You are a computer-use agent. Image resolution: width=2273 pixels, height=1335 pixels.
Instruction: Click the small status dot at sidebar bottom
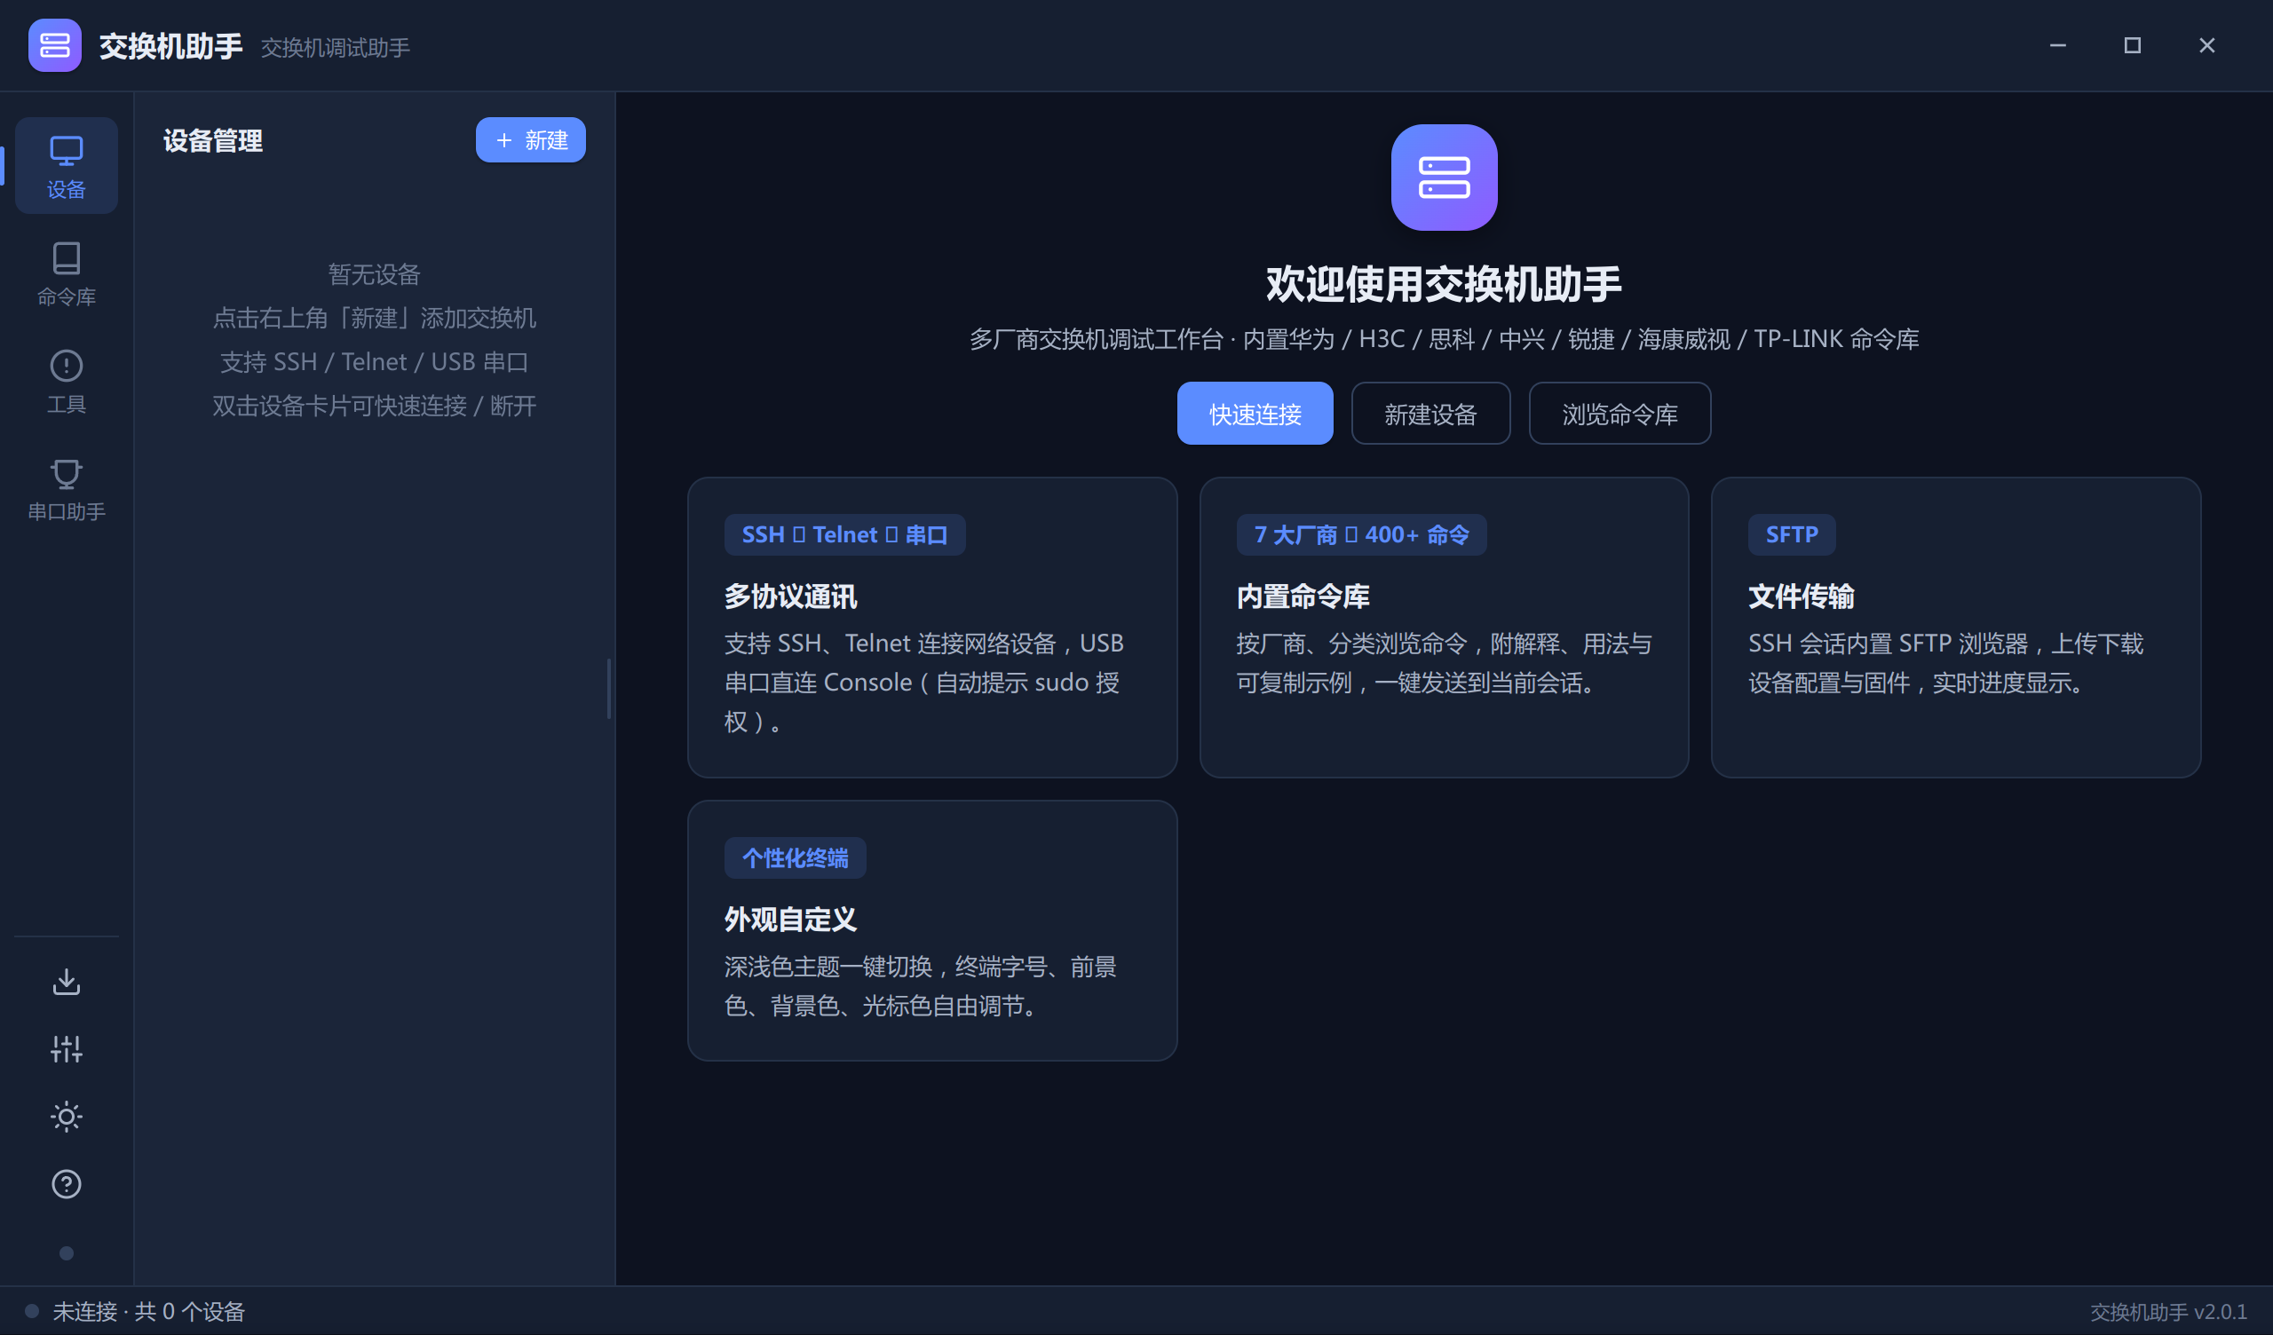pyautogui.click(x=66, y=1253)
